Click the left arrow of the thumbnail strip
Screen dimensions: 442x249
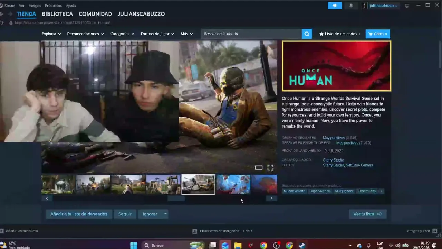tap(47, 198)
